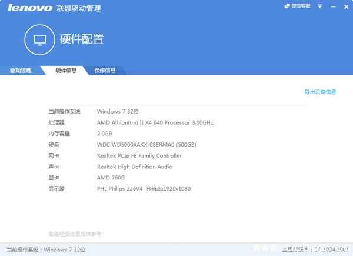
Task: Click status bar '当前操作系统：Windows 7 32位'
Action: (x=46, y=250)
